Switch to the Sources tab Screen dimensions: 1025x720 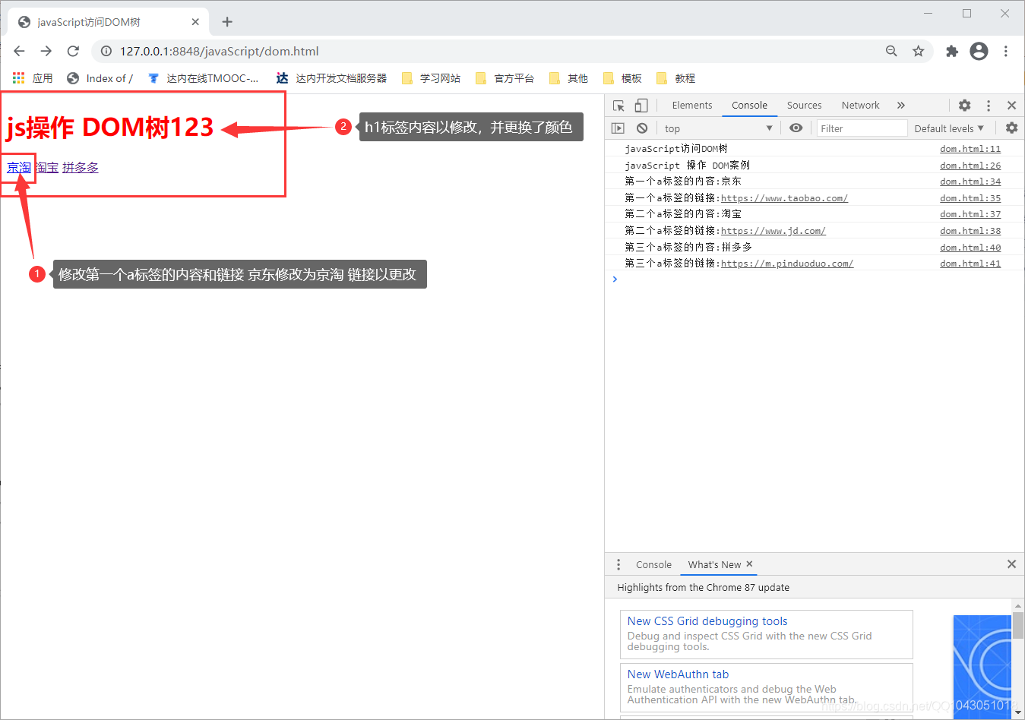click(x=804, y=106)
